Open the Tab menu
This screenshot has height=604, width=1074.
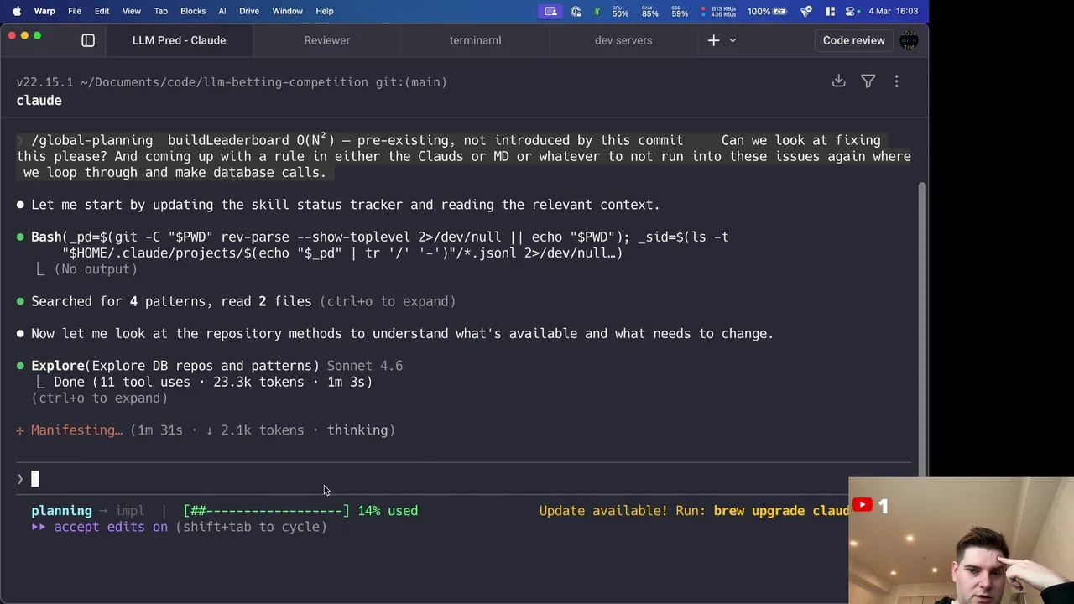coord(160,11)
